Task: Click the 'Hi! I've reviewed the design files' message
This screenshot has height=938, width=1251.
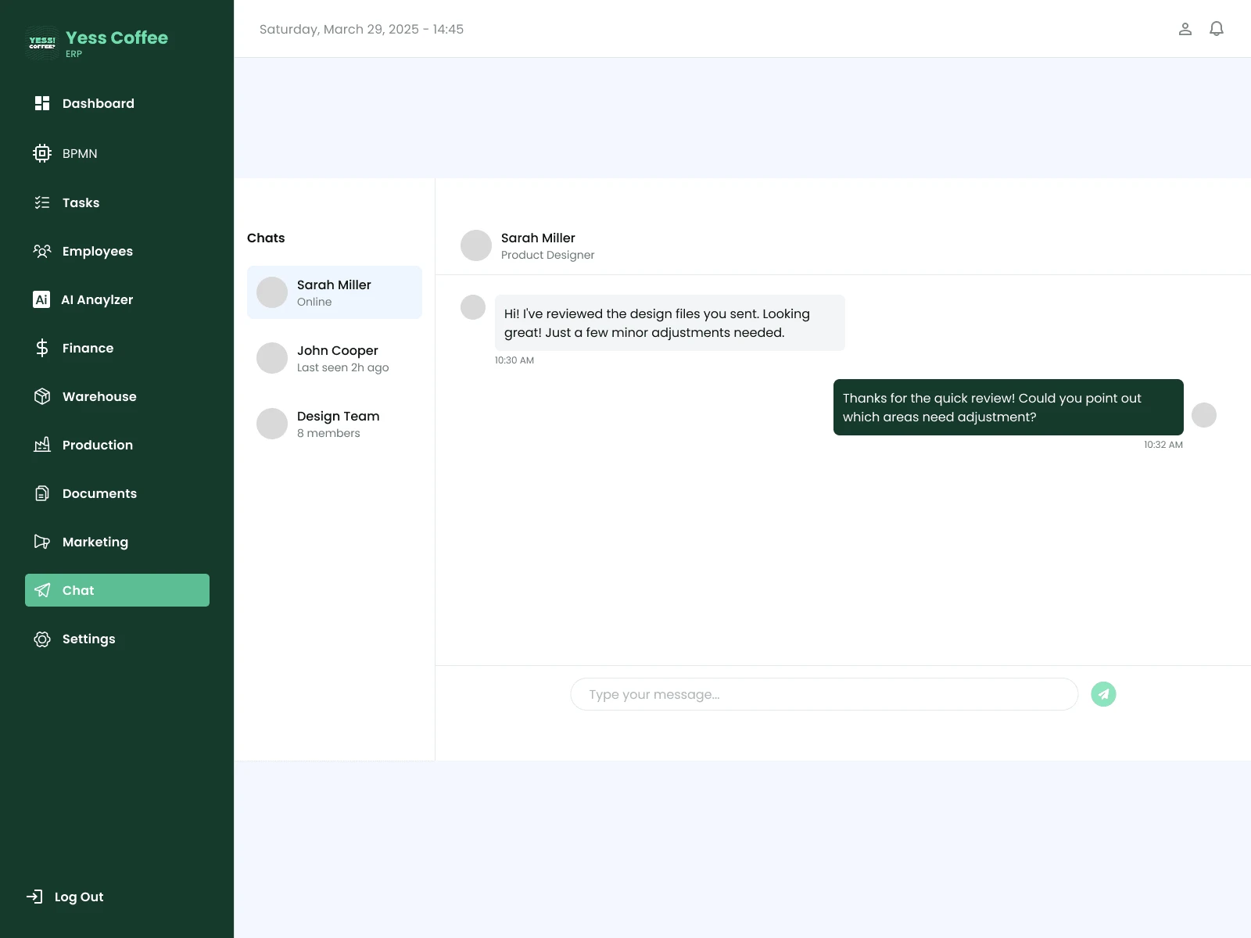Action: click(x=670, y=323)
